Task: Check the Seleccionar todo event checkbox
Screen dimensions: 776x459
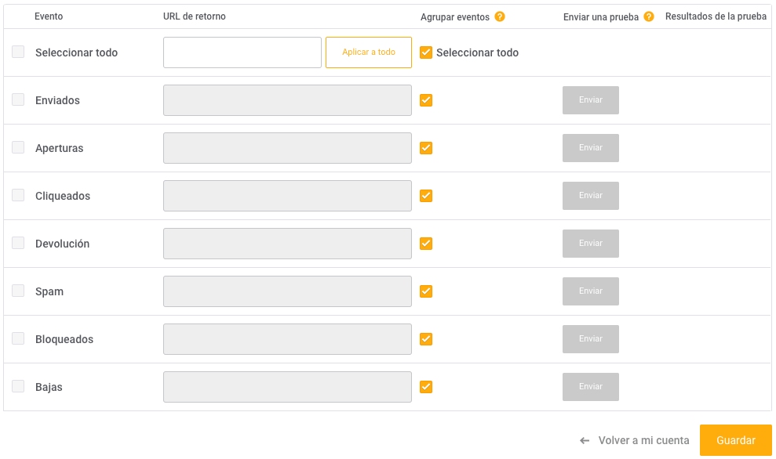Action: (18, 52)
